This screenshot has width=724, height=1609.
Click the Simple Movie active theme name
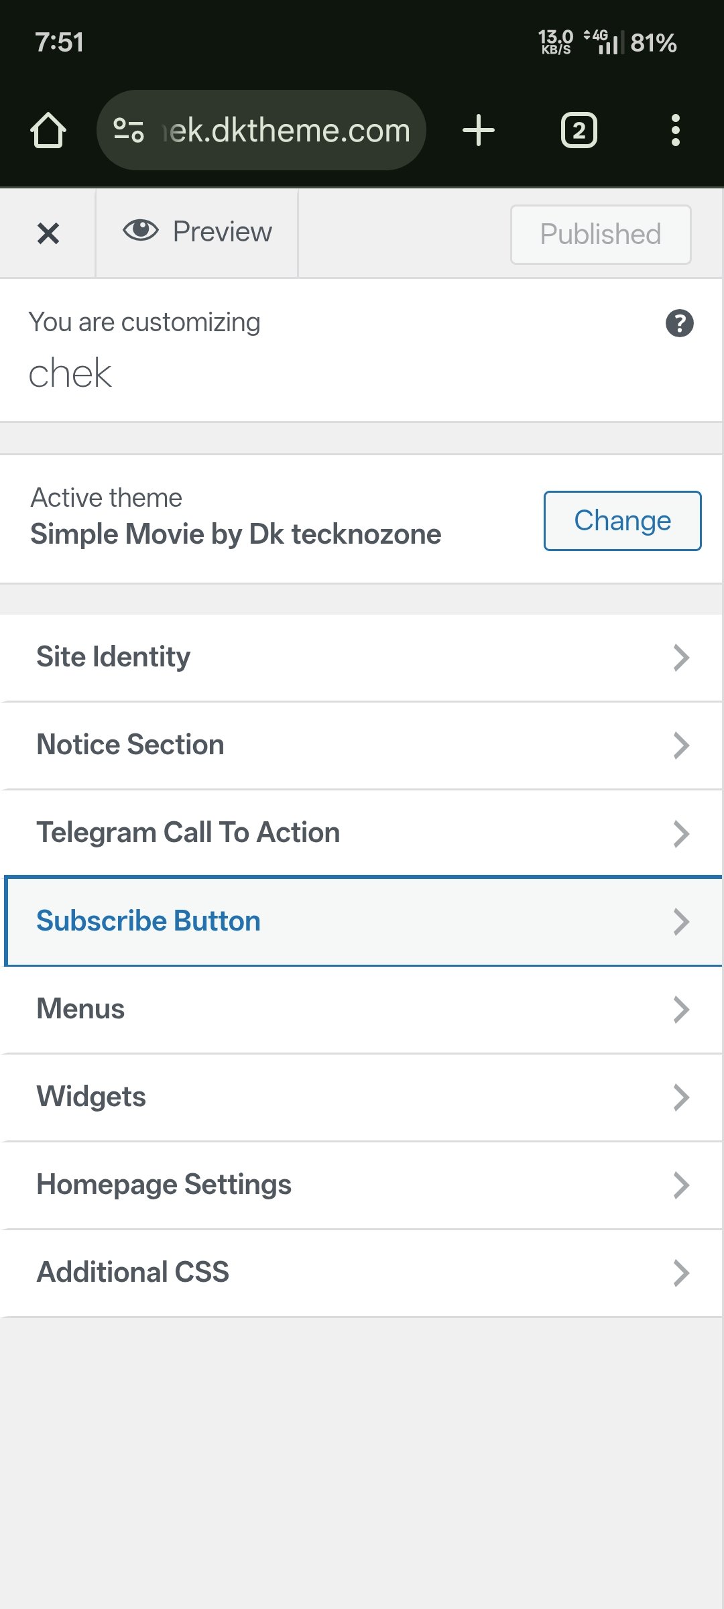coord(235,534)
